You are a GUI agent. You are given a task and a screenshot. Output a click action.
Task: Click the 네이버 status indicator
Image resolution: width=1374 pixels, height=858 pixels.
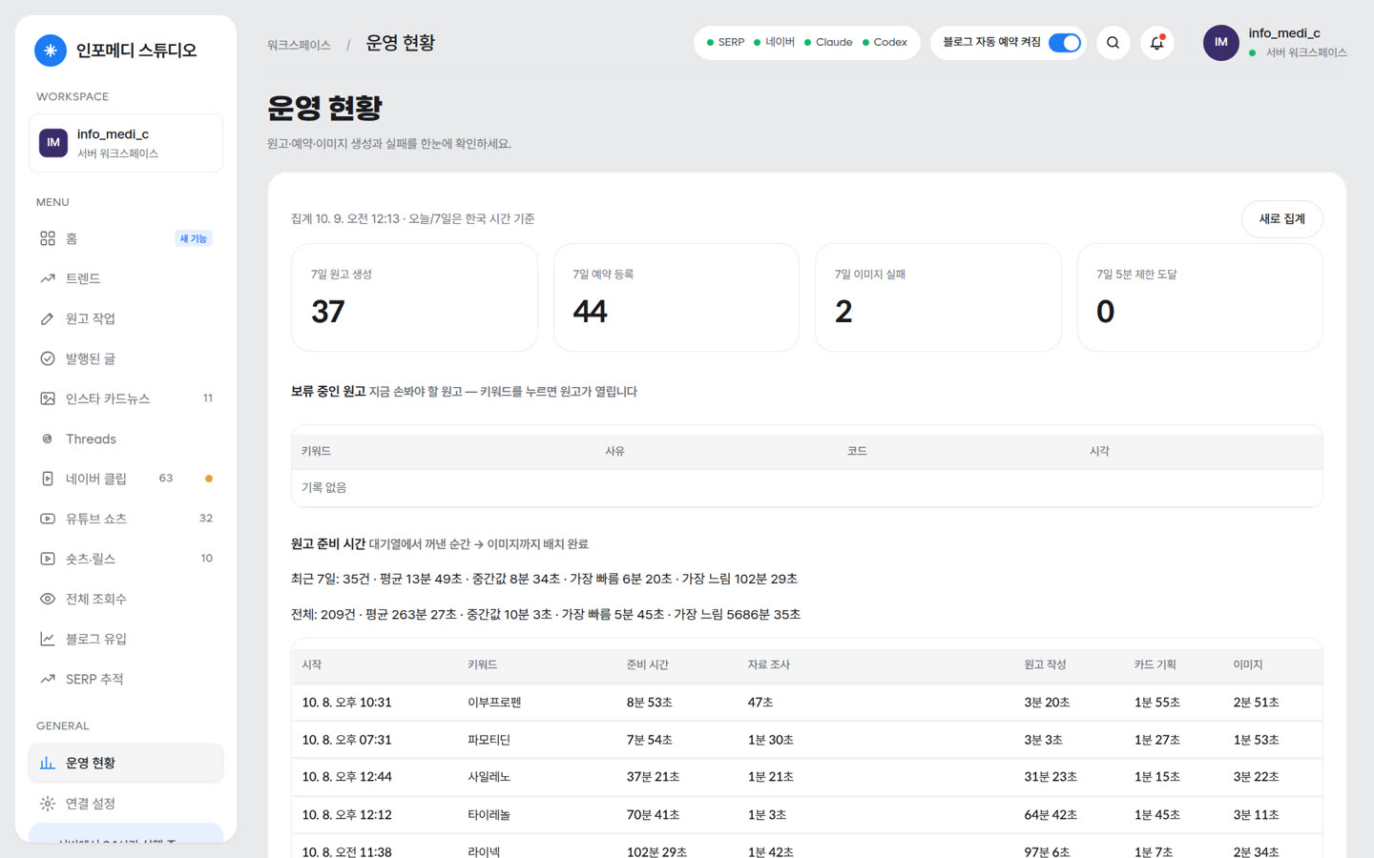774,43
